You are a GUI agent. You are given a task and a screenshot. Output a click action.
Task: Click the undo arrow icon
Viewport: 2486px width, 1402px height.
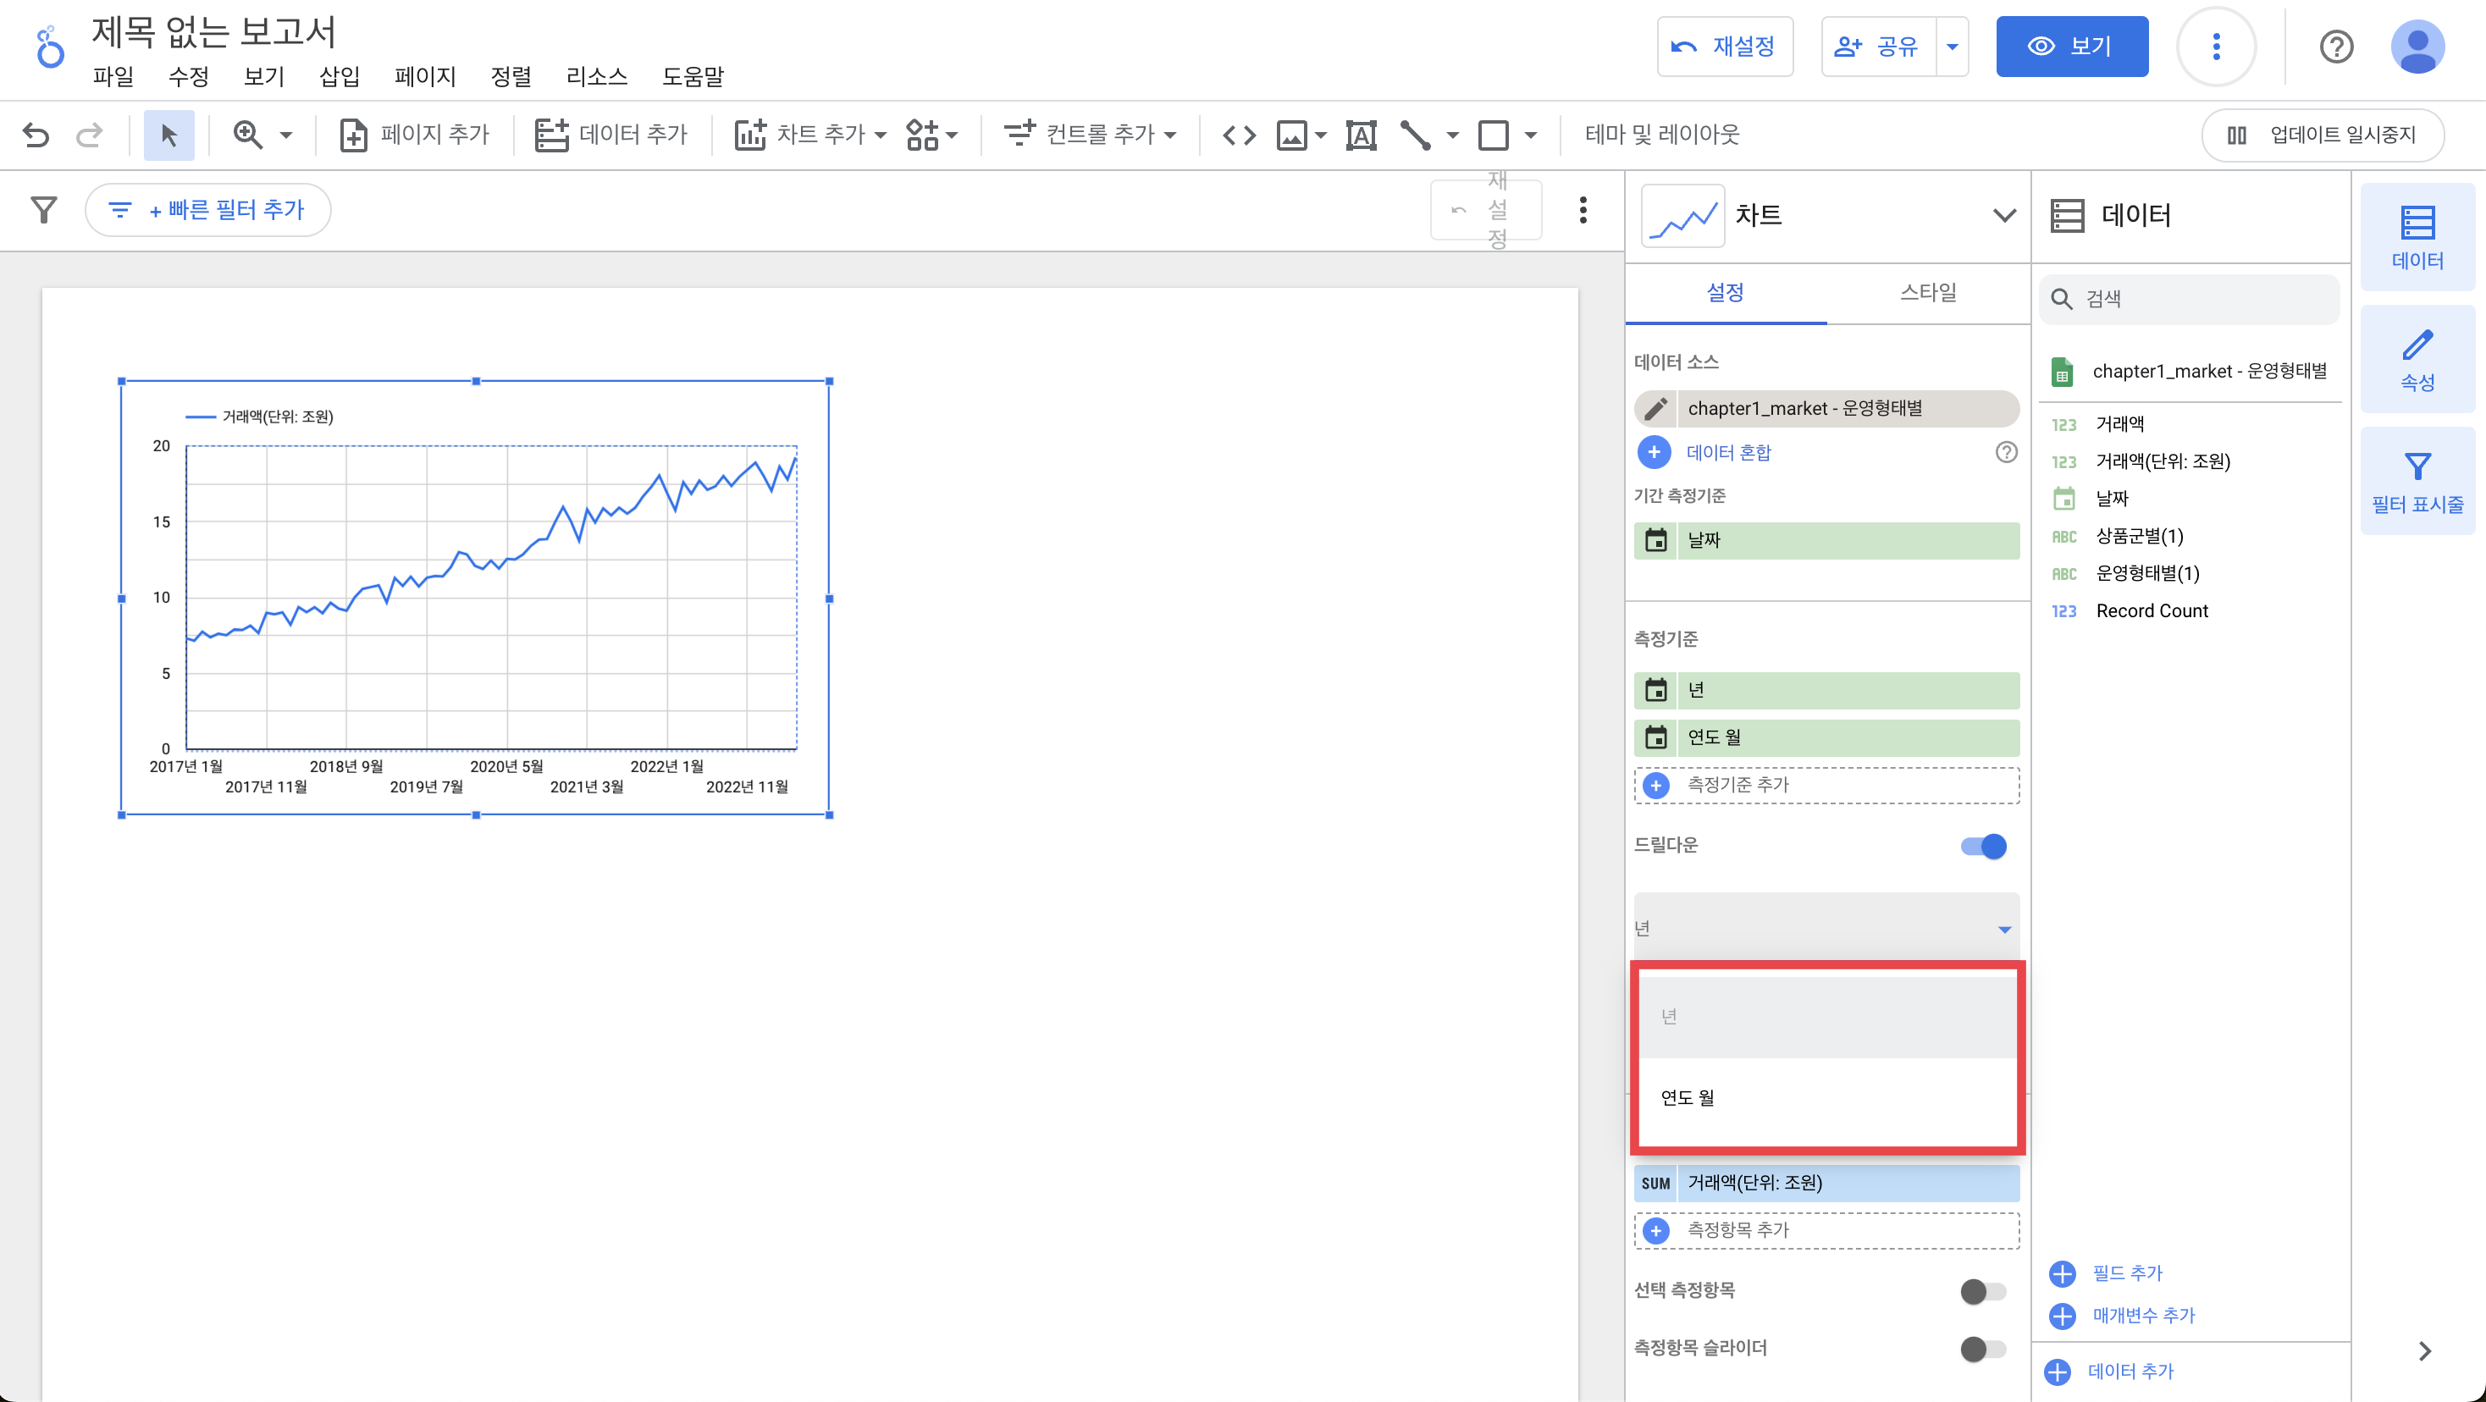pyautogui.click(x=36, y=135)
